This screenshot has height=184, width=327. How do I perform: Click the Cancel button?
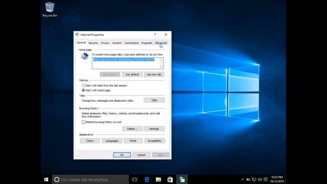(141, 155)
